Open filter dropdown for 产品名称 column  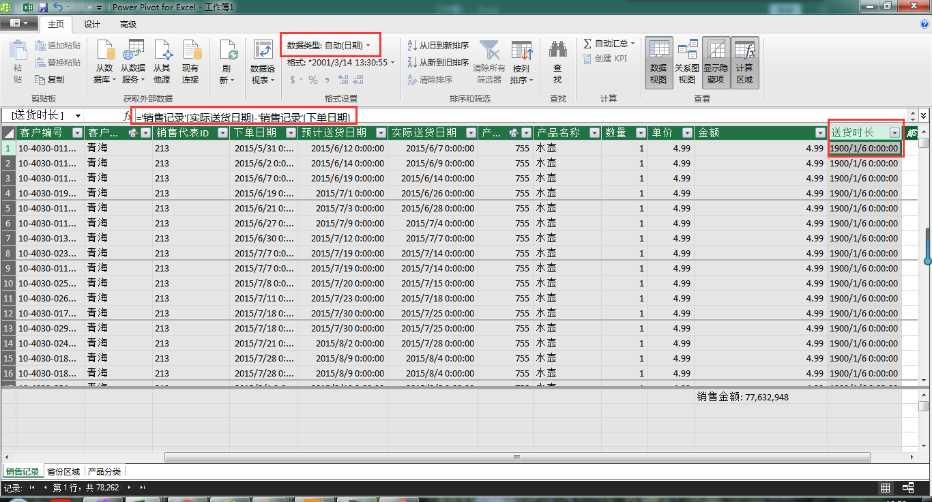594,133
